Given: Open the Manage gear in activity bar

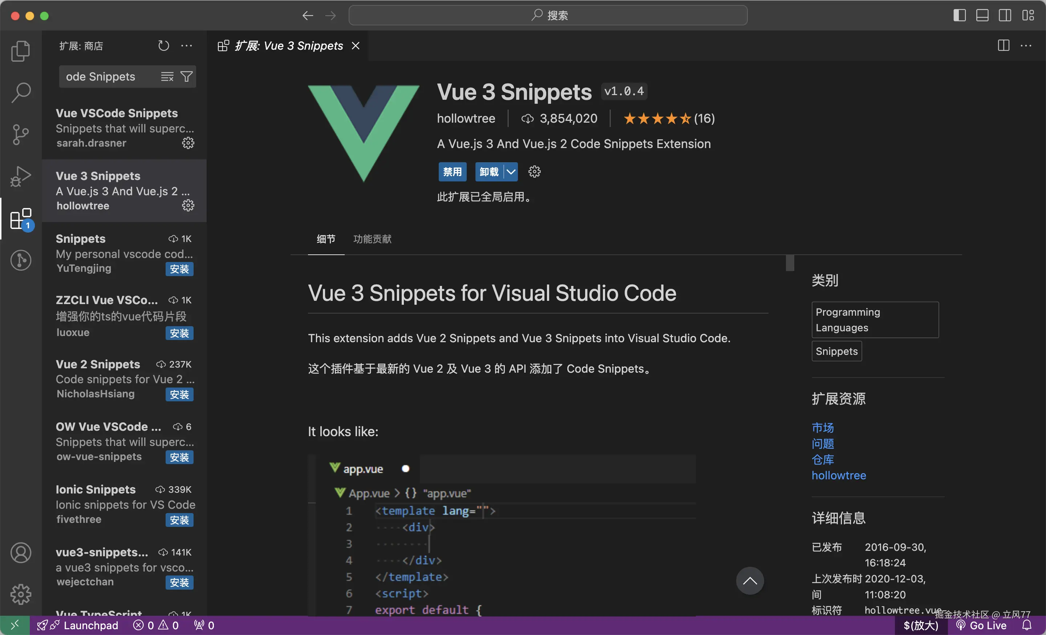Looking at the screenshot, I should point(20,594).
